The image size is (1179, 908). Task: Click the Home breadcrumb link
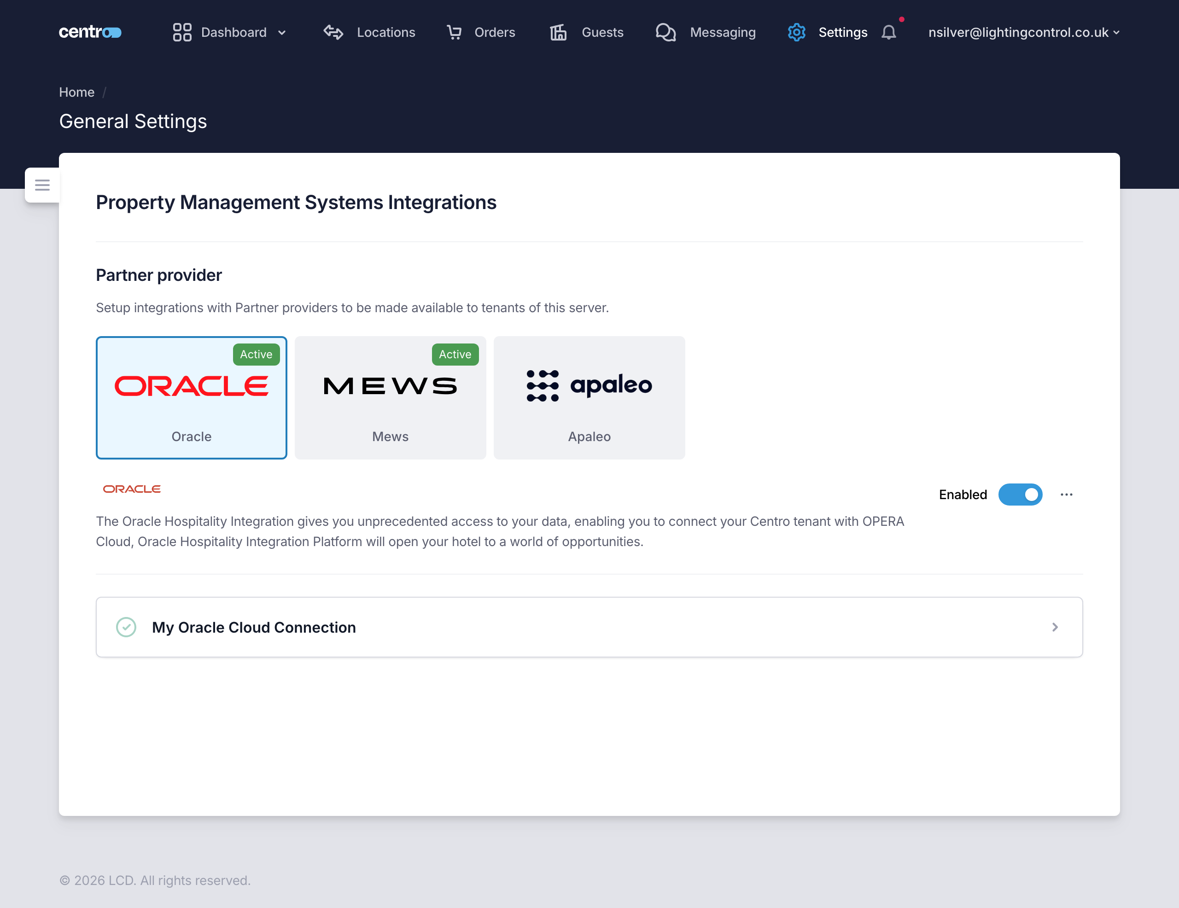(76, 92)
